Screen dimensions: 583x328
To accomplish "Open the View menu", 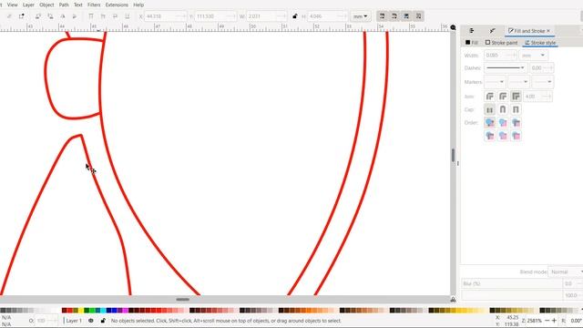I will (x=12, y=5).
